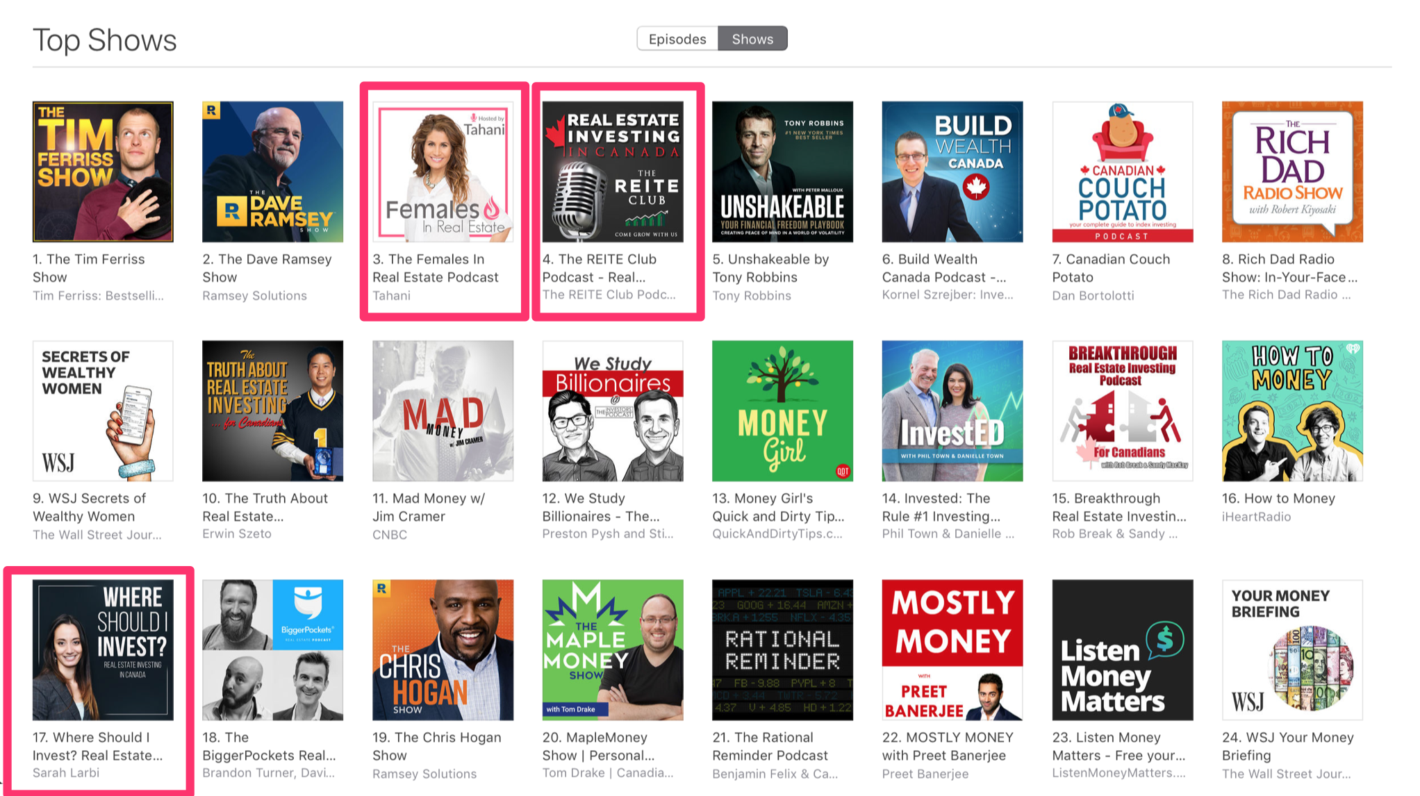The width and height of the screenshot is (1420, 796).
Task: Select the Shows tab
Action: 752,39
